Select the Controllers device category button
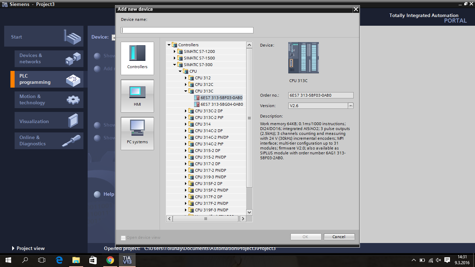This screenshot has height=267, width=475. 137,58
